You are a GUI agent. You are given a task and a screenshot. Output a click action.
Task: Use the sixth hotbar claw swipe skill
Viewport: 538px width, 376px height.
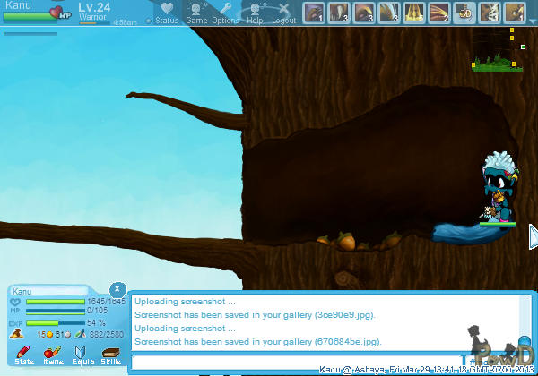point(439,13)
